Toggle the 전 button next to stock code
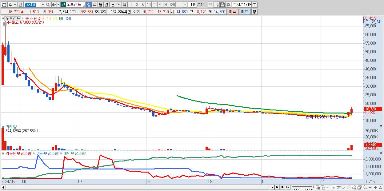Screen dimensions: 384x191 20,5
